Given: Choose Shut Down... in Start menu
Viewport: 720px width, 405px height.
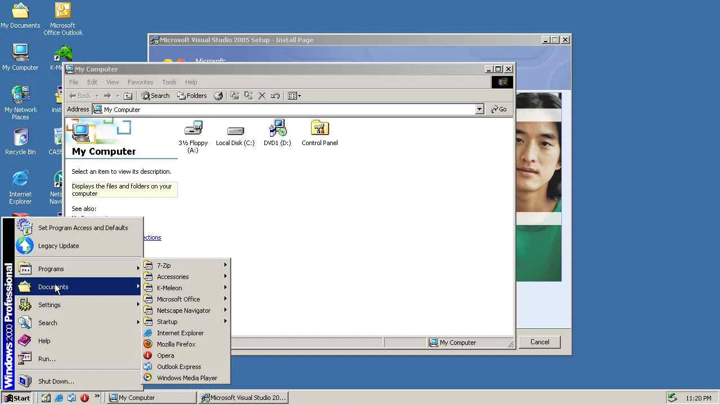Looking at the screenshot, I should click(79, 381).
